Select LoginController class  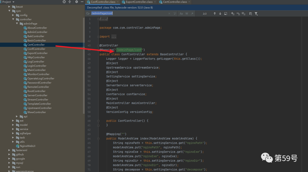point(37,66)
